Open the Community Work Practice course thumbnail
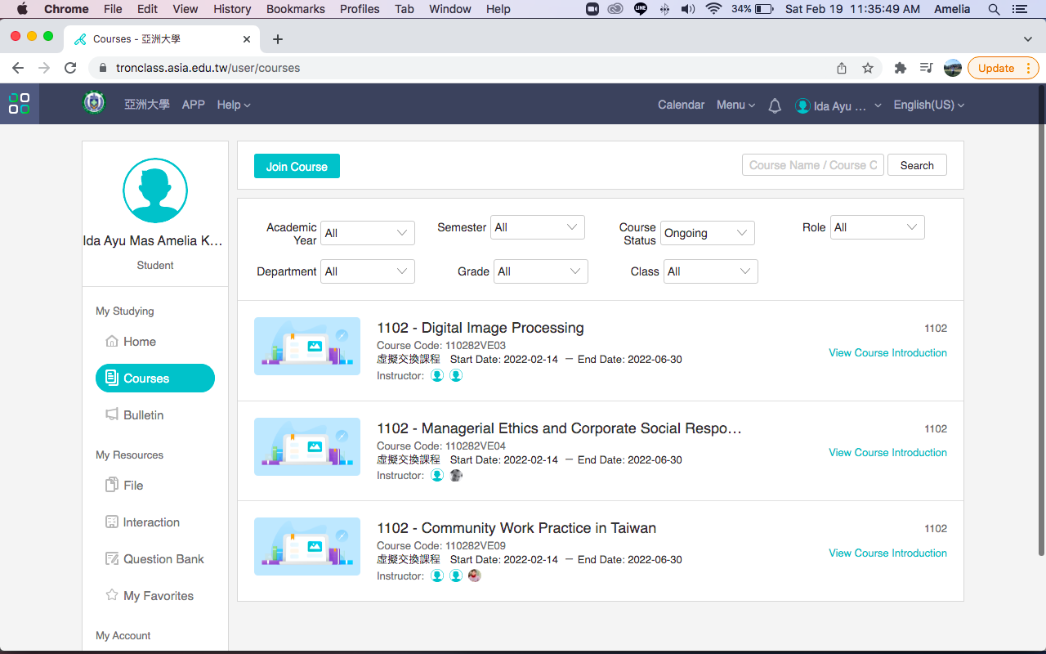This screenshot has width=1046, height=654. (x=307, y=546)
